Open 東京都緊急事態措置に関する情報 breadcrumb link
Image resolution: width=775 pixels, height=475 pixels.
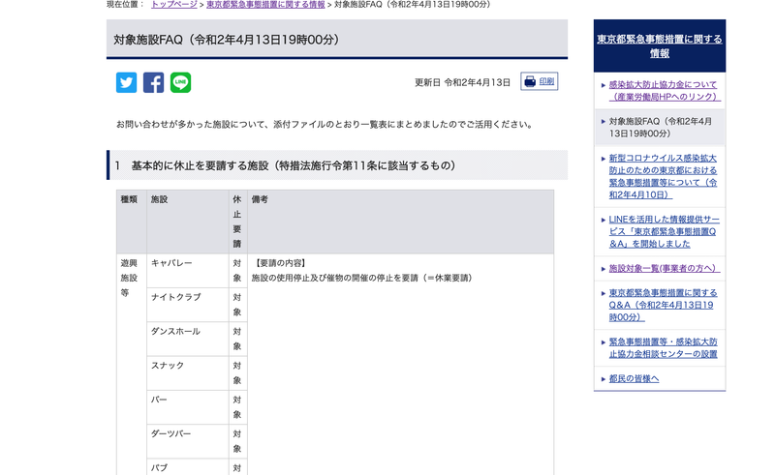point(265,5)
